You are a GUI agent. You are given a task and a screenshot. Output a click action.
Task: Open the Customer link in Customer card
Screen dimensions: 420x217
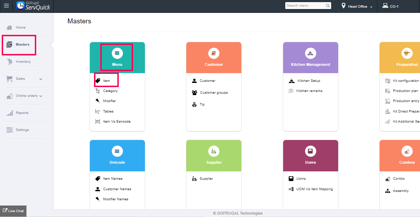click(208, 81)
